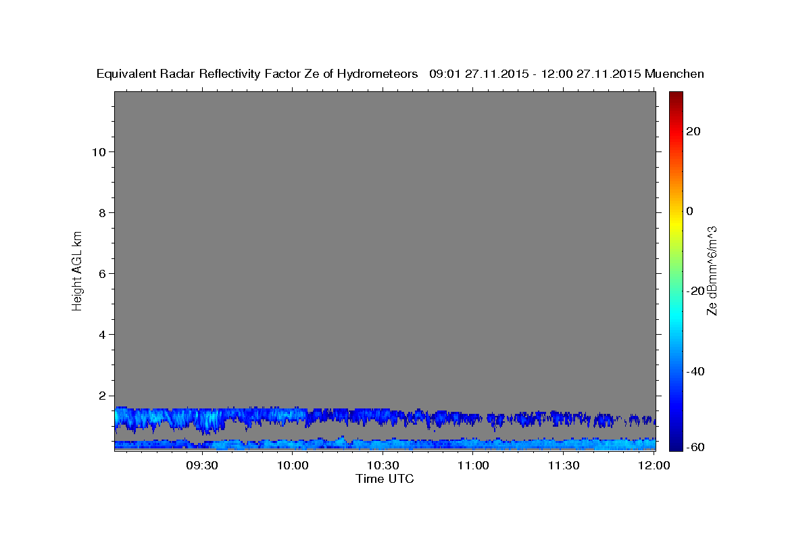Click the height tick label '10'
Viewport: 811px width, 541px height.
pyautogui.click(x=98, y=151)
